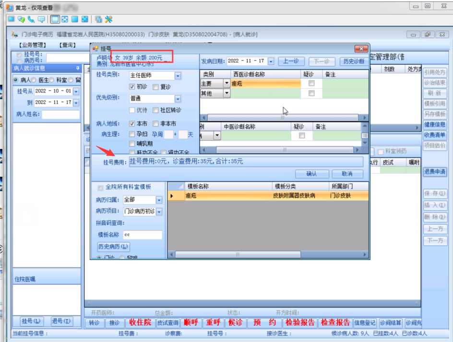
Task: Click the 模板名称 input field
Action: click(x=143, y=235)
